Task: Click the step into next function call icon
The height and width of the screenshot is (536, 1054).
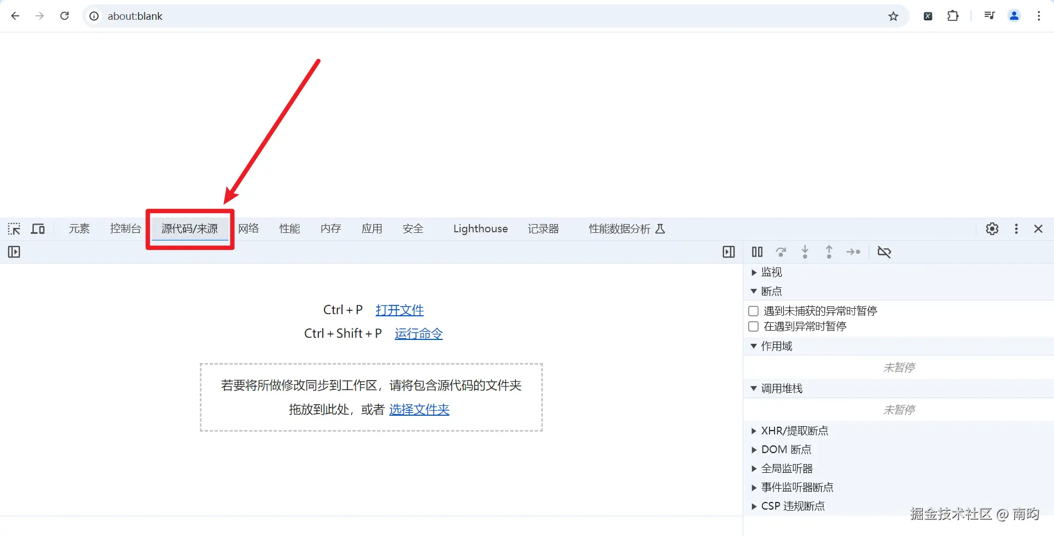Action: point(805,252)
